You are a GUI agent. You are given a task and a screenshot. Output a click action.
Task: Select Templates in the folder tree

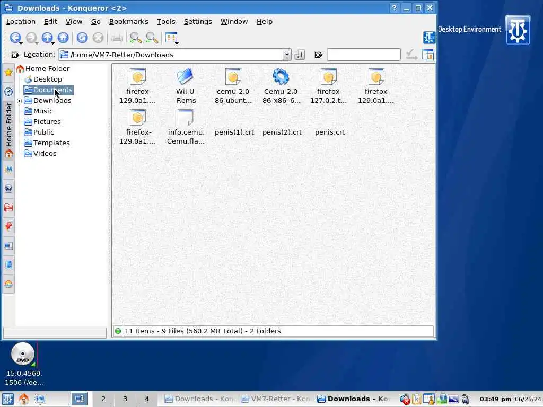tap(47, 143)
